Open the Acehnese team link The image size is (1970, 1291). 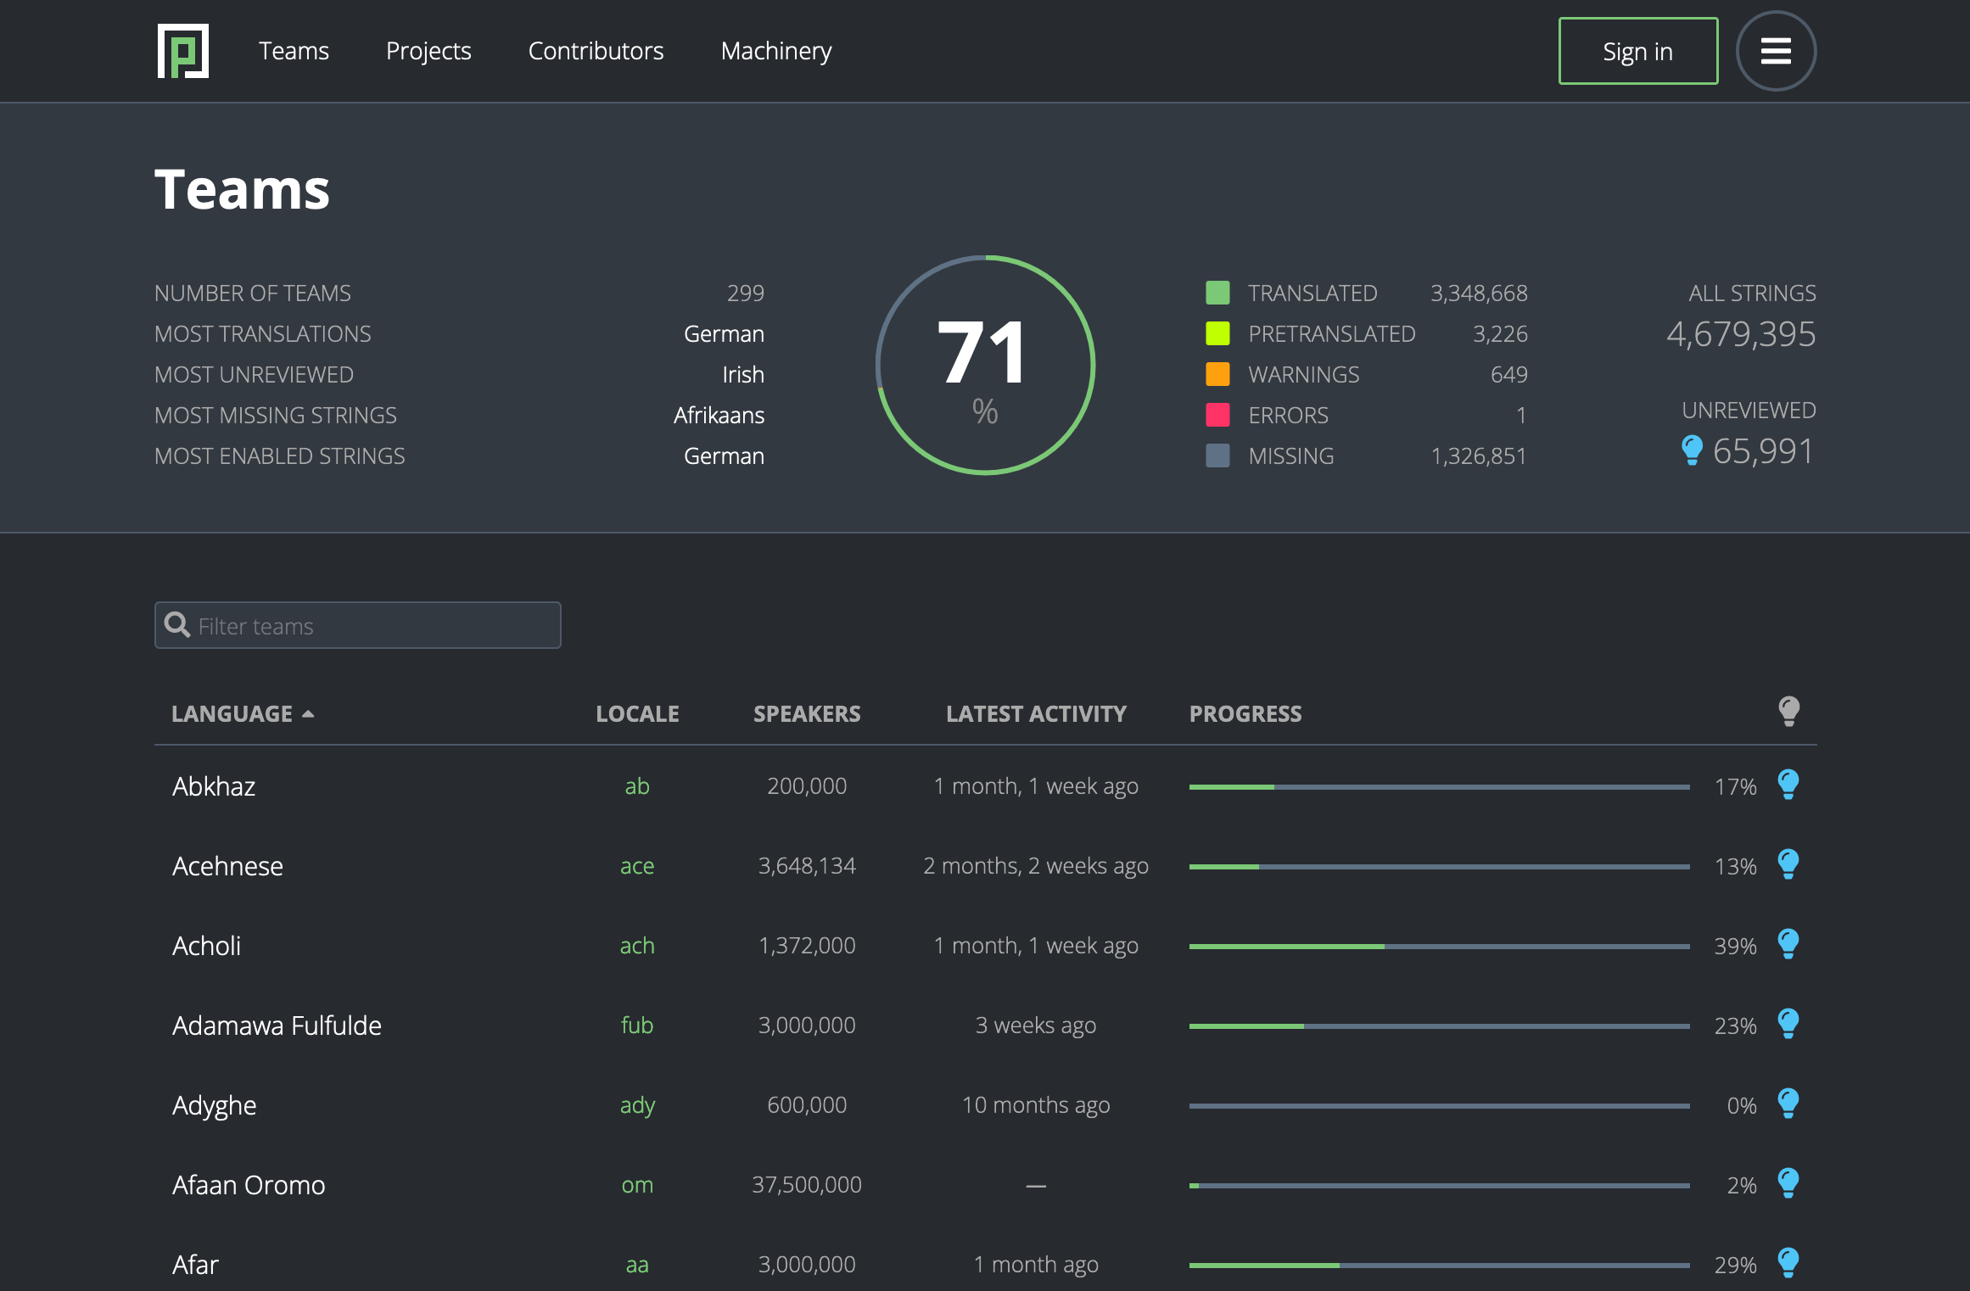click(x=227, y=866)
